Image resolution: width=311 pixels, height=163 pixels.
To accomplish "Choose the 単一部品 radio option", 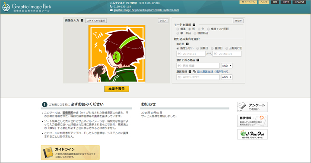I will click(x=178, y=33).
